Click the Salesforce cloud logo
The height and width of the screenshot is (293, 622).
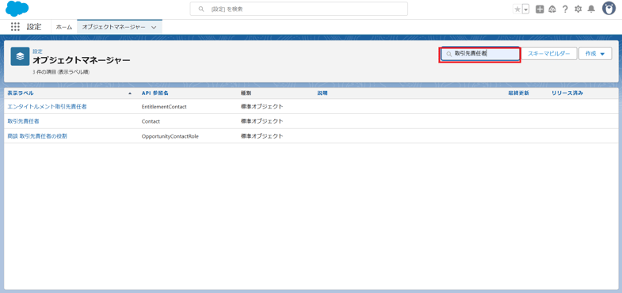click(17, 9)
